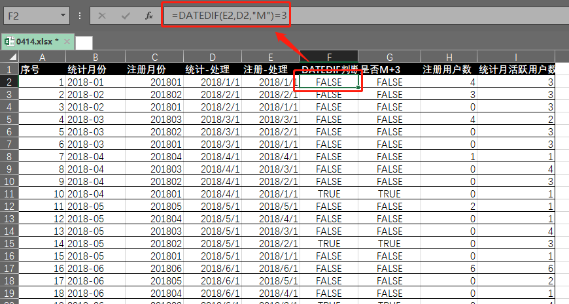The width and height of the screenshot is (569, 304).
Task: Click cell H2 with value 4
Action: coord(449,82)
